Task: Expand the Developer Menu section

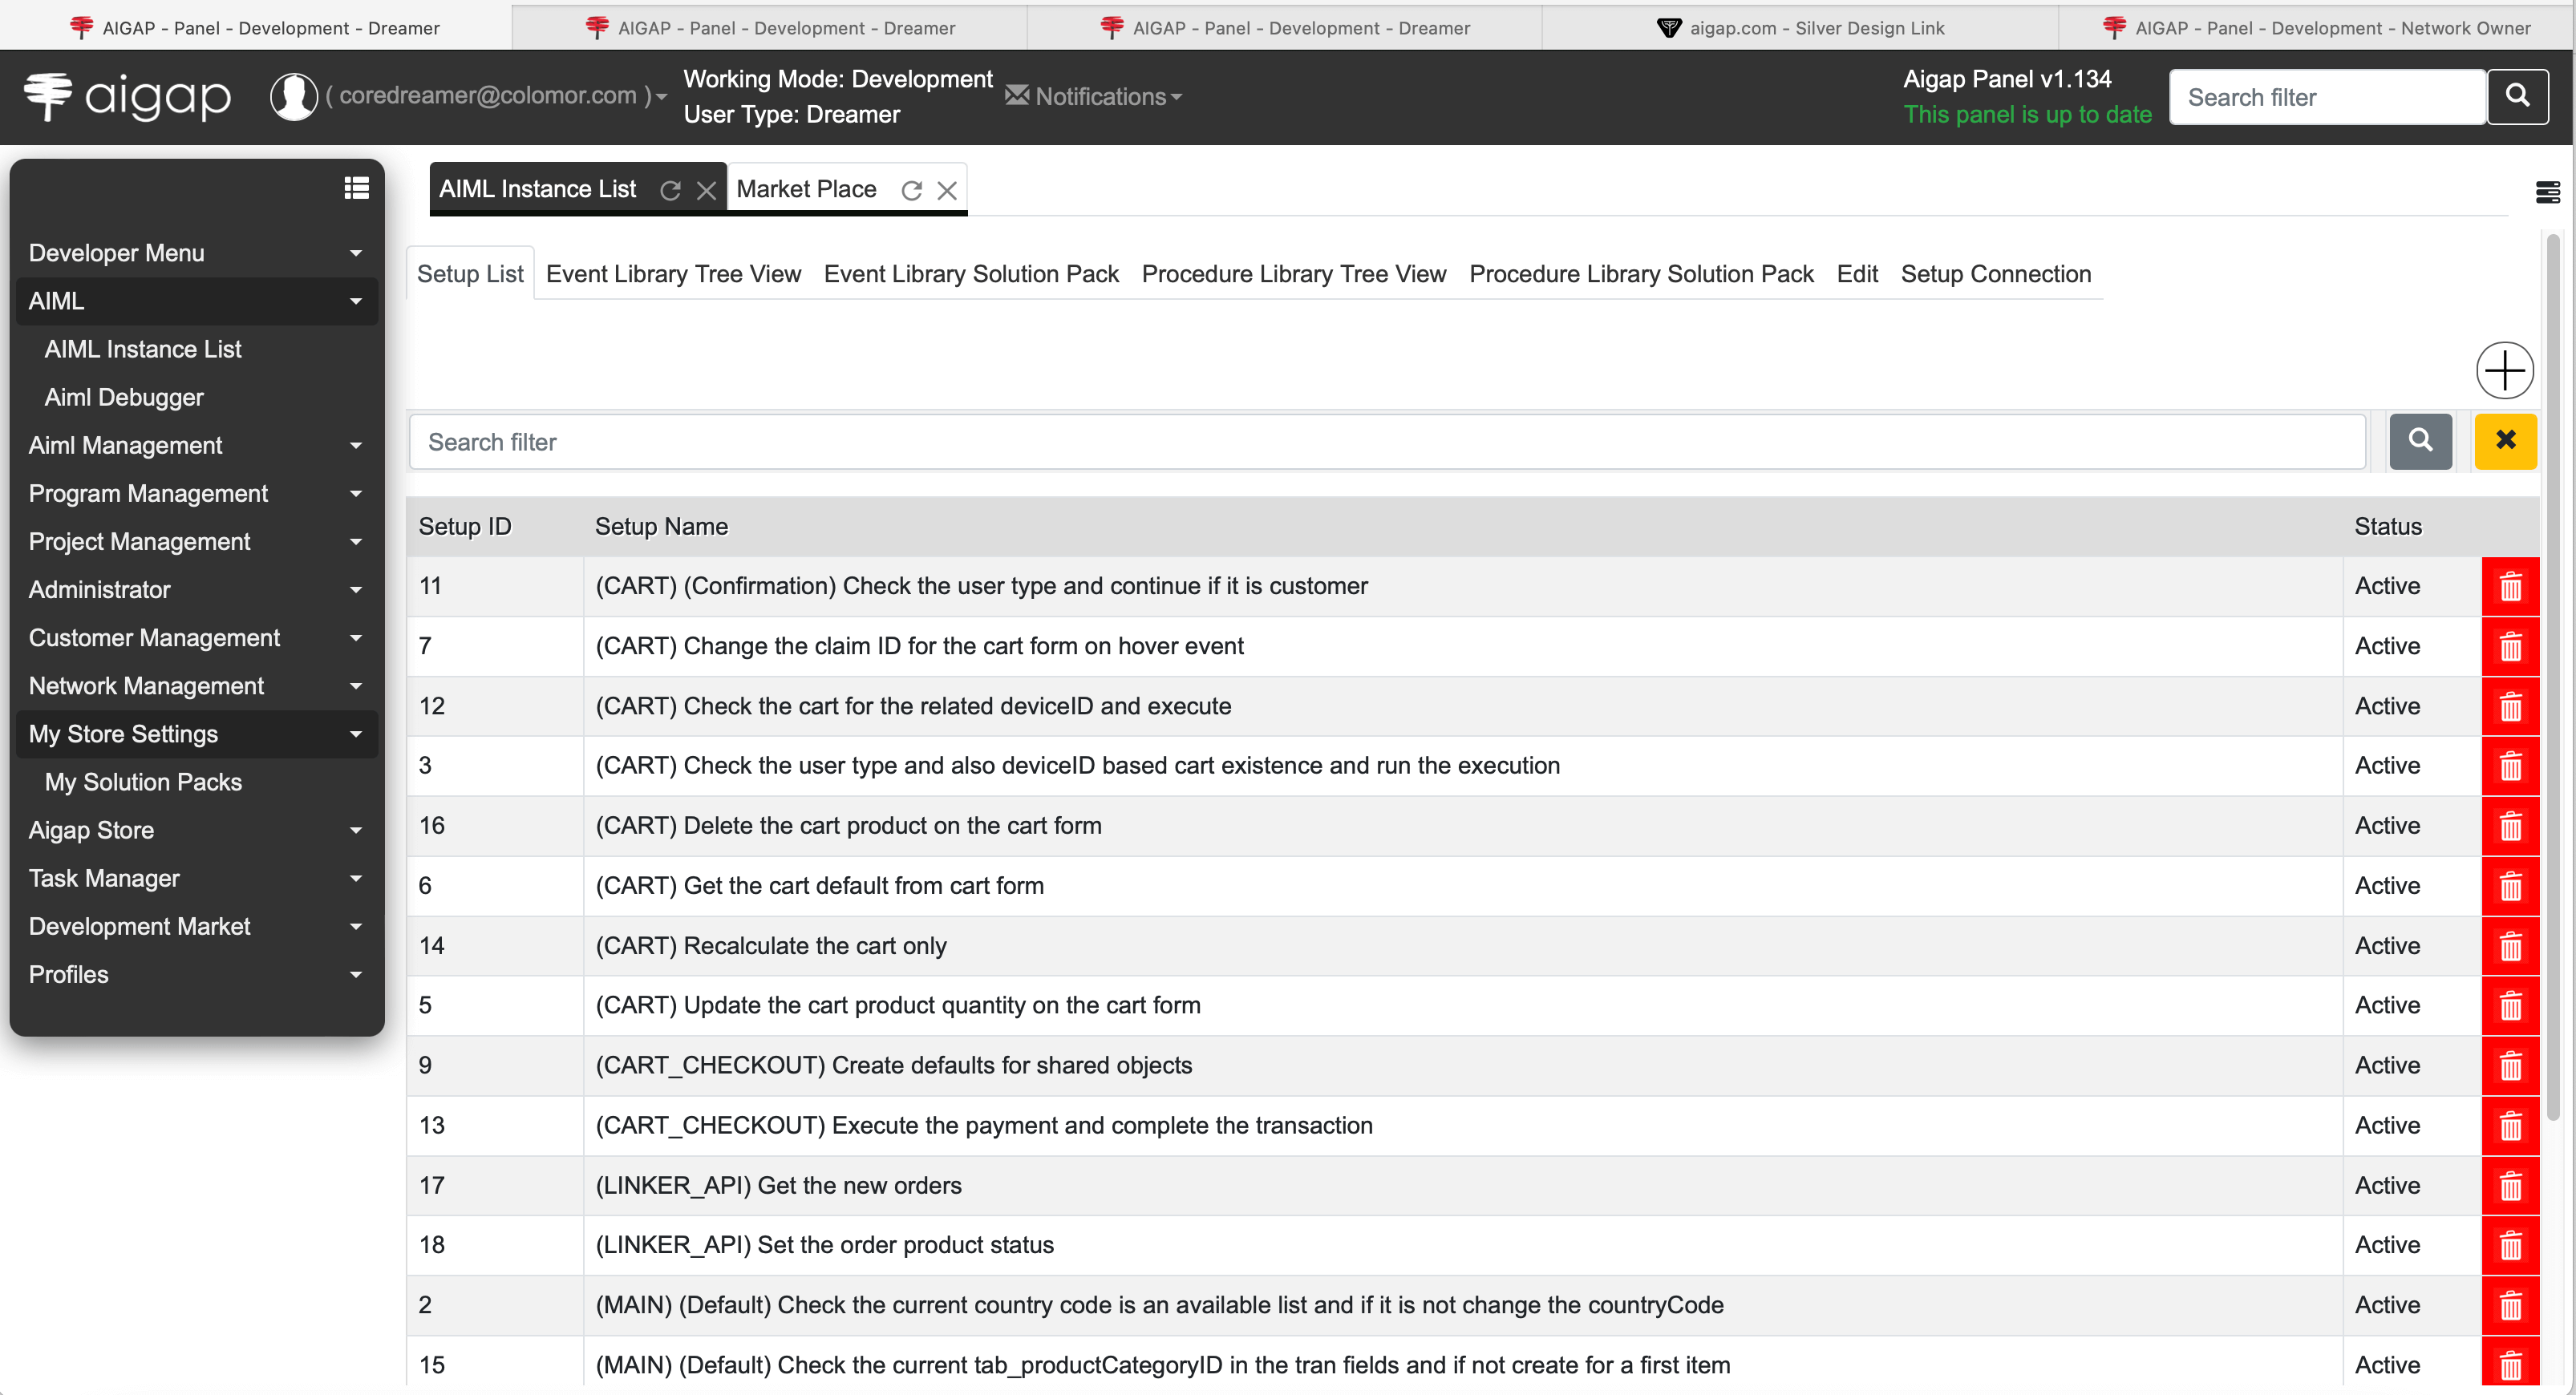Action: [196, 253]
